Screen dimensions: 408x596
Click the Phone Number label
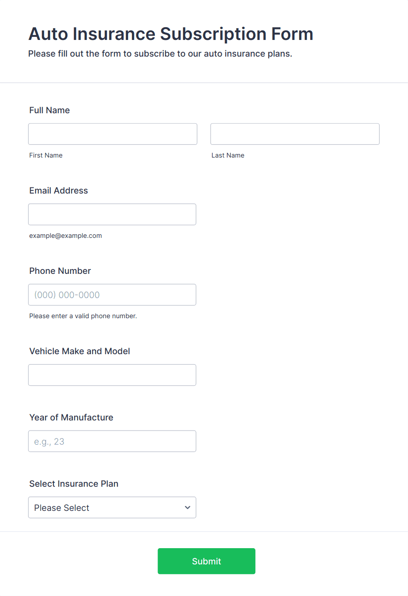tap(60, 271)
